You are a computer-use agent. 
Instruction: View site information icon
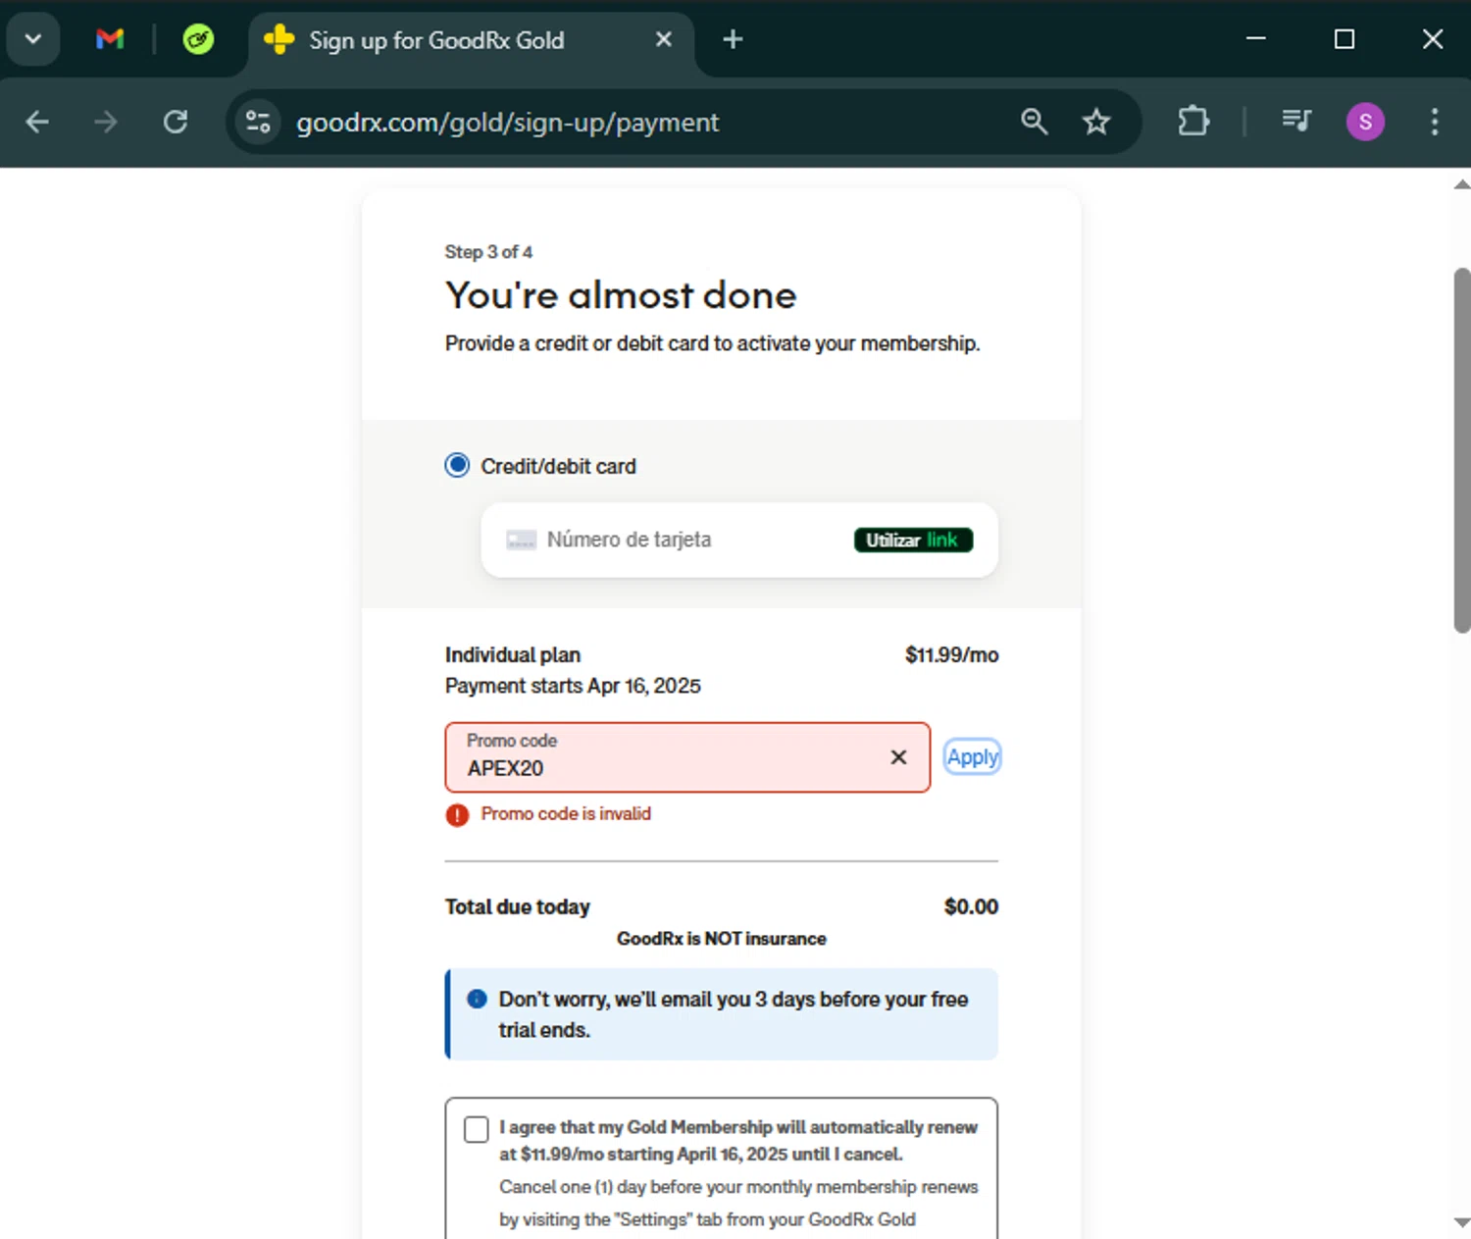[258, 122]
